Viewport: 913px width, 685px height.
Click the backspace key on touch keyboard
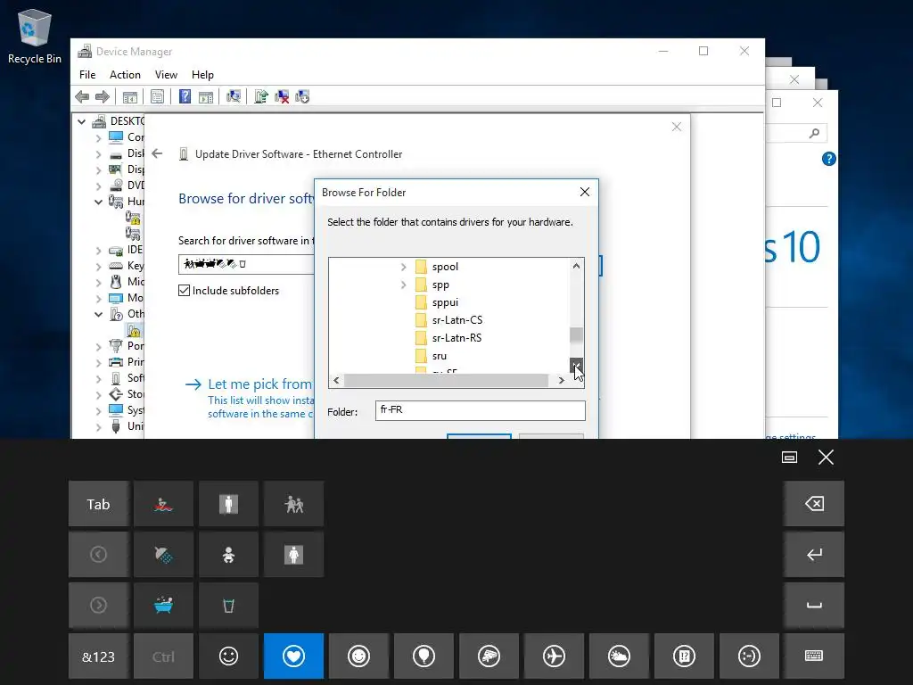pos(813,504)
